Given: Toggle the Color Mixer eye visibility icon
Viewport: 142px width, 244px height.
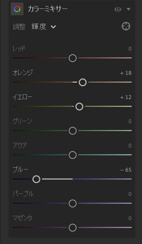Looking at the screenshot, I should click(x=118, y=10).
